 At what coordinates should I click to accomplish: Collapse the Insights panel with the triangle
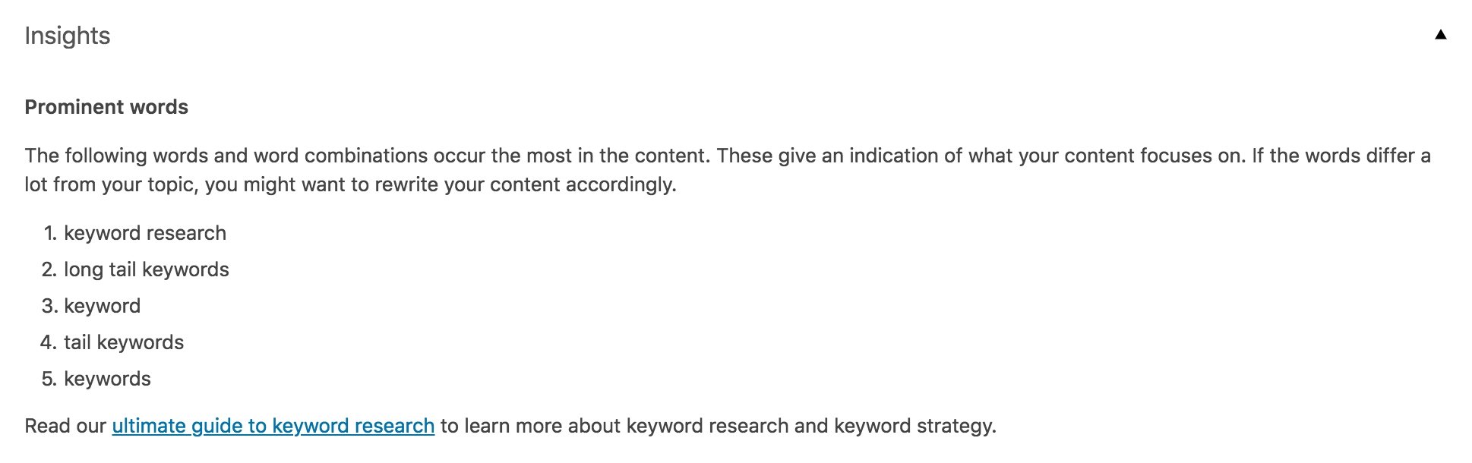coord(1440,35)
